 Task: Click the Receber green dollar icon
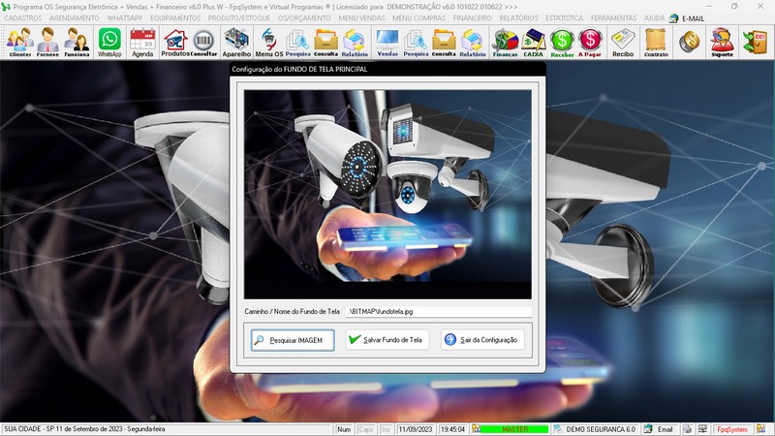tap(562, 42)
